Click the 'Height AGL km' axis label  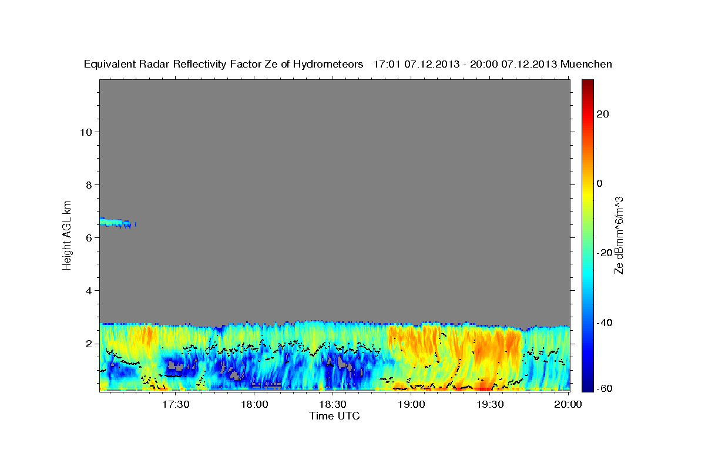pyautogui.click(x=68, y=234)
